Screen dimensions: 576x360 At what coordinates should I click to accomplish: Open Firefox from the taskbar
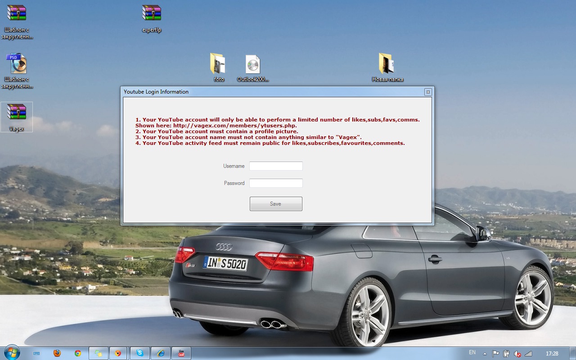tap(57, 353)
